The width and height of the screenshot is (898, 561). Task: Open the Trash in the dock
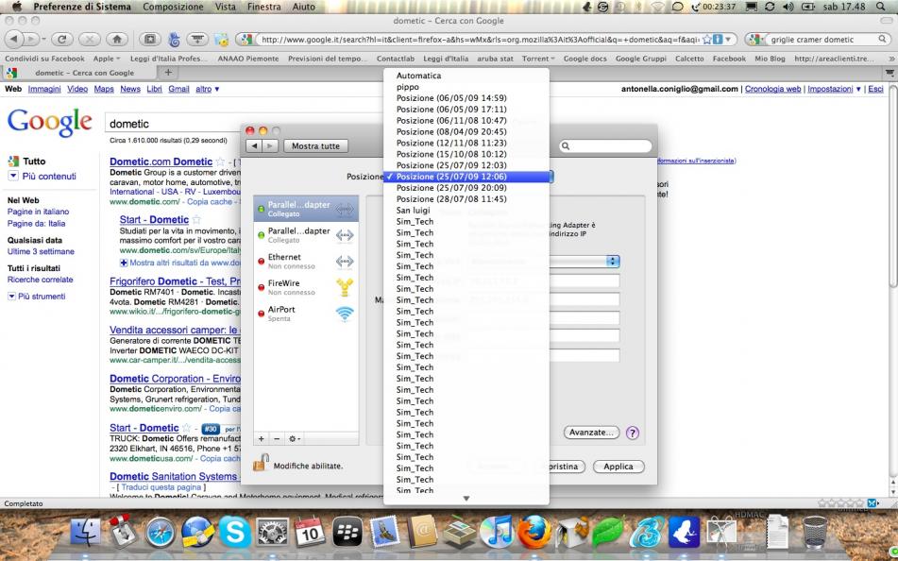click(814, 533)
